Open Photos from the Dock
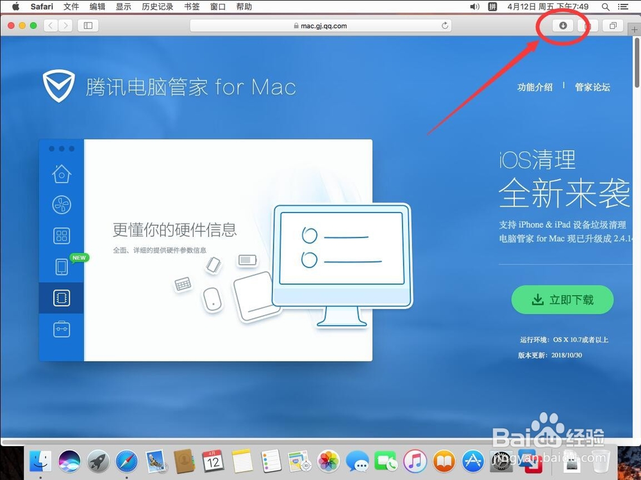 (328, 461)
